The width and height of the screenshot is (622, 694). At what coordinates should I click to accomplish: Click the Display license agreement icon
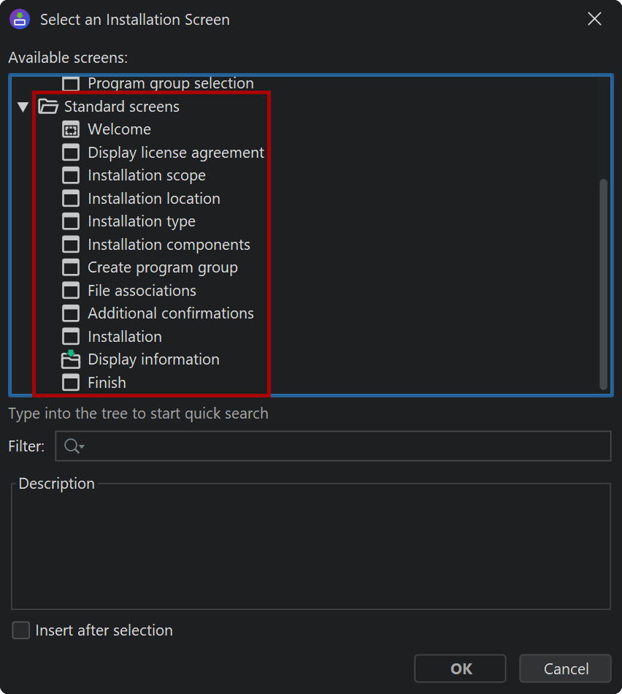pos(71,153)
